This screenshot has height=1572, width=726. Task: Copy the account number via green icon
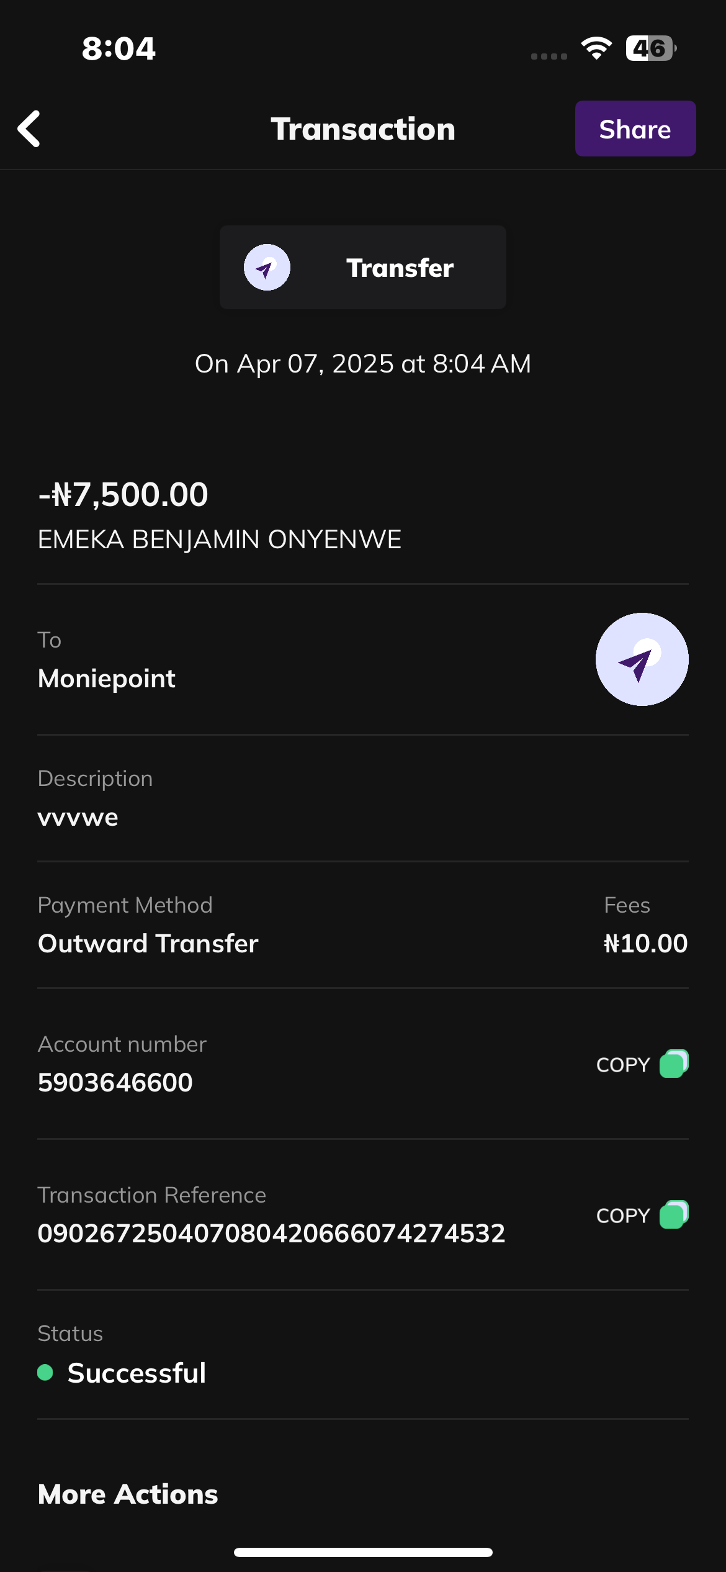pos(674,1064)
